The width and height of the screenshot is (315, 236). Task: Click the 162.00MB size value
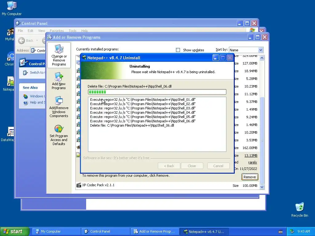(250, 148)
